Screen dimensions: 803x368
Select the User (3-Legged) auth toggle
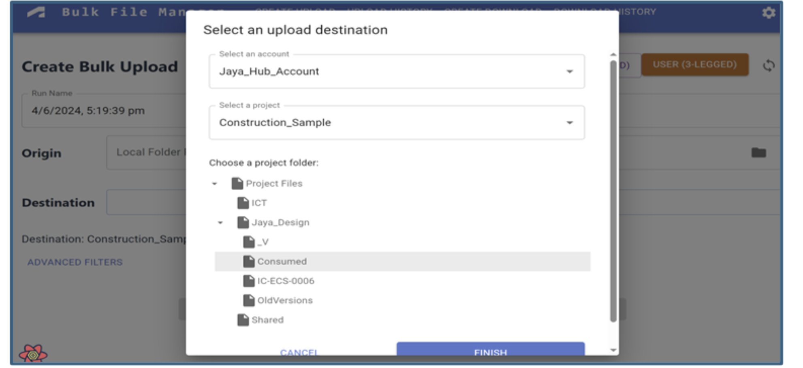694,65
